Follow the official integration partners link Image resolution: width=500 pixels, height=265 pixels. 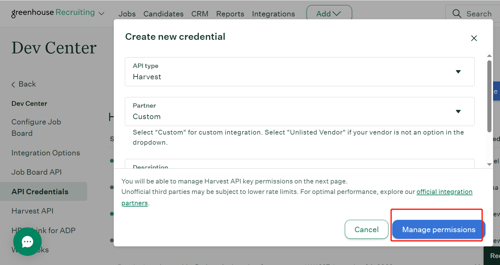444,192
